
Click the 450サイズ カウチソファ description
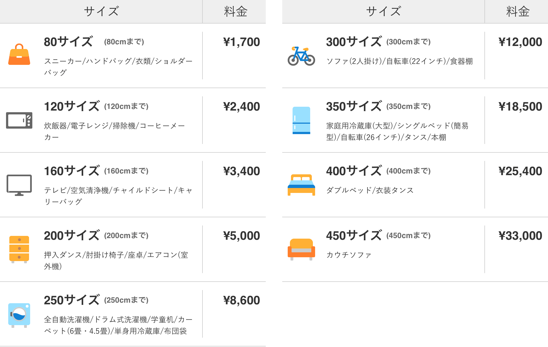coord(349,255)
